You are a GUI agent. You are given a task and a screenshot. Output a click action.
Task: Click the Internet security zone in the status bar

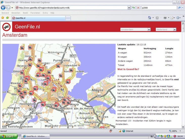pos(128,131)
